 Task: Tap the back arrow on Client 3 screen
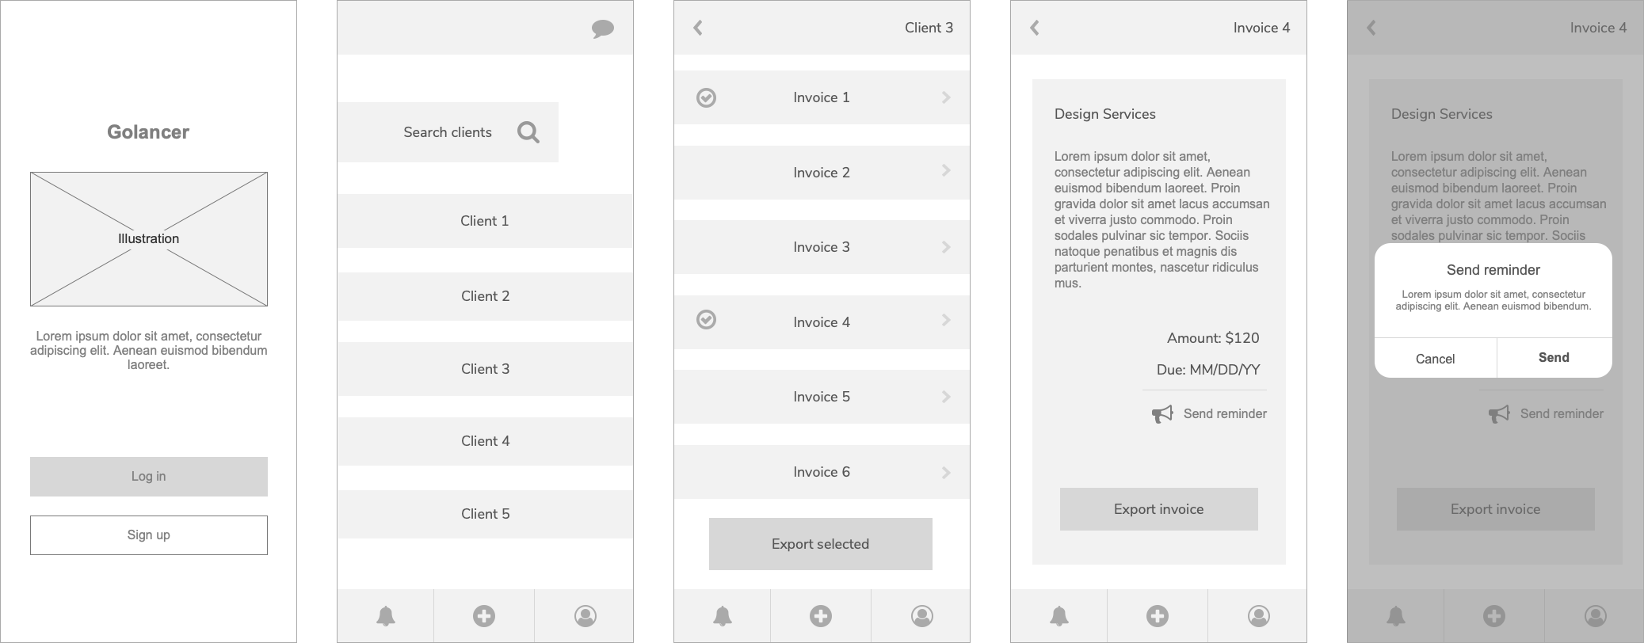point(698,28)
